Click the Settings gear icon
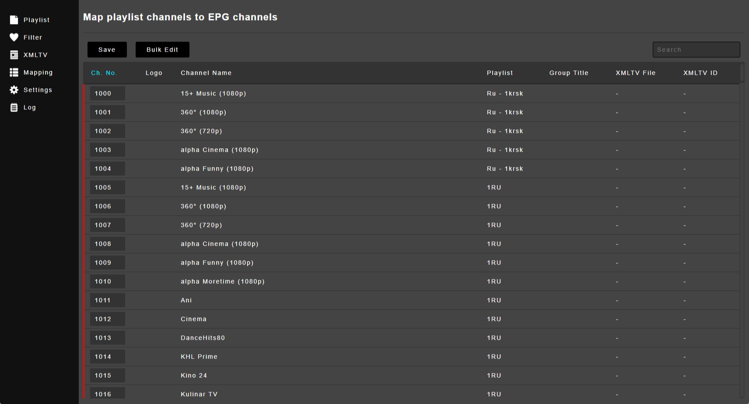The width and height of the screenshot is (749, 404). [x=14, y=90]
